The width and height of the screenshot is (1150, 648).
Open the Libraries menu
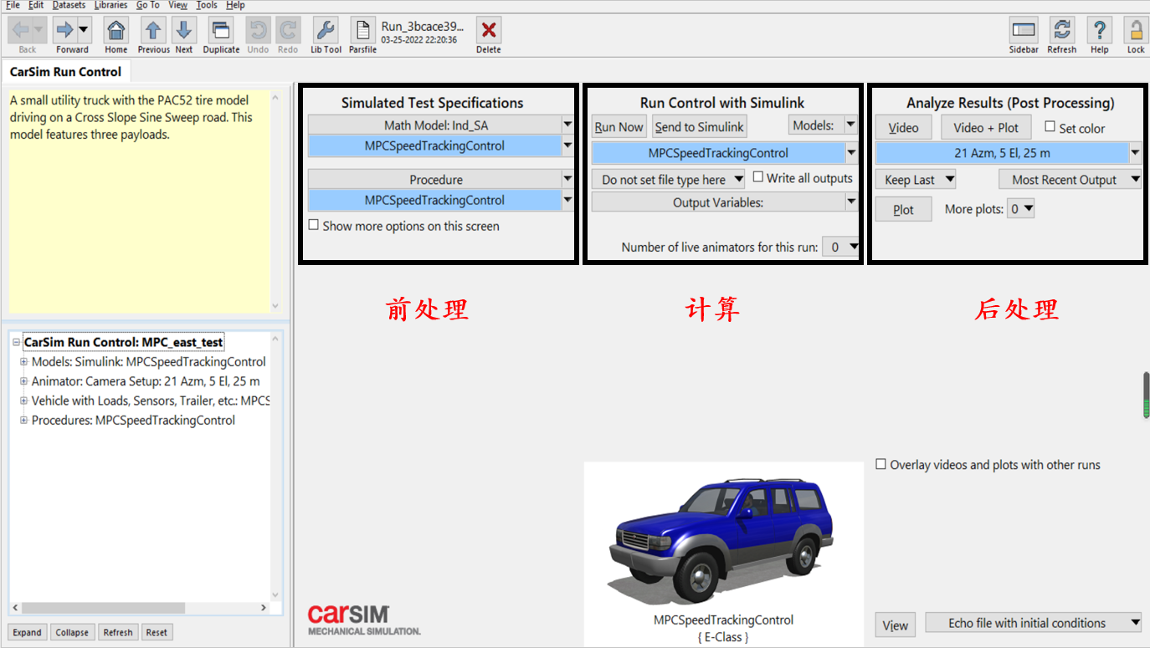click(110, 5)
